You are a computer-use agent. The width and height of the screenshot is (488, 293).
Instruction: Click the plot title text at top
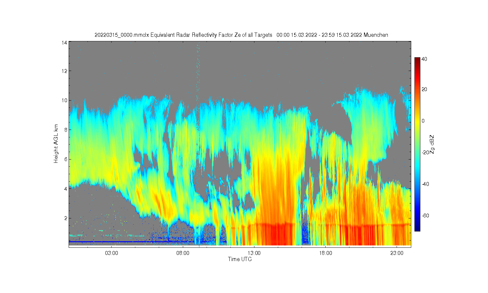(241, 35)
